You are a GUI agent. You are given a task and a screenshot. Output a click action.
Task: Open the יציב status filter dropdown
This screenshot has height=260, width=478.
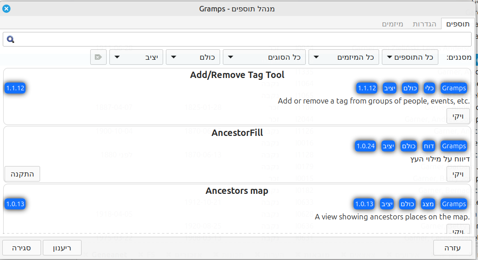(x=136, y=57)
